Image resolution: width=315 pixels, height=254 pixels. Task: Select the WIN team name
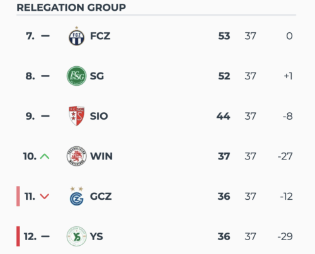coord(101,156)
